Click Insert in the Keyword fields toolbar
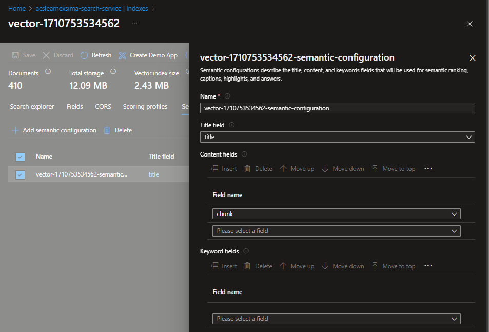This screenshot has height=332, width=489. (x=224, y=266)
